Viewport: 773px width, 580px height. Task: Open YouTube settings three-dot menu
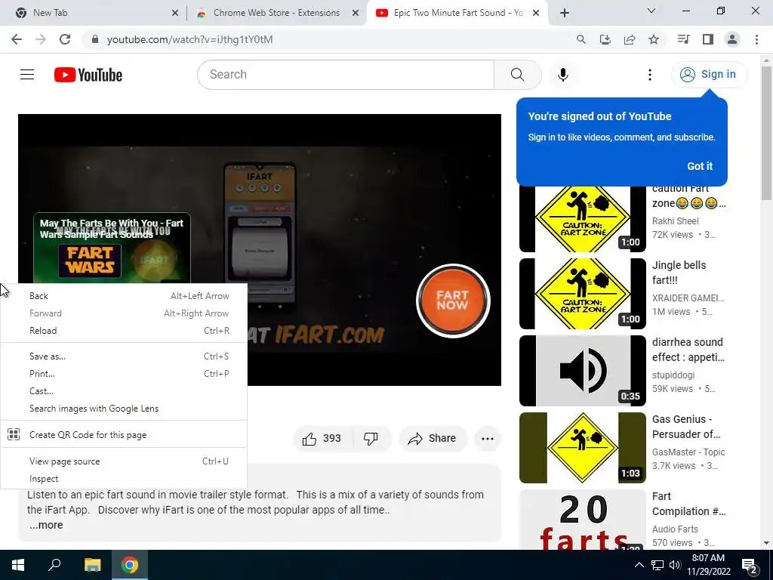tap(650, 75)
